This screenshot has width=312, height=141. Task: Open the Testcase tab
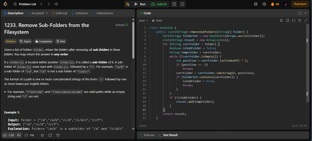pos(147,135)
